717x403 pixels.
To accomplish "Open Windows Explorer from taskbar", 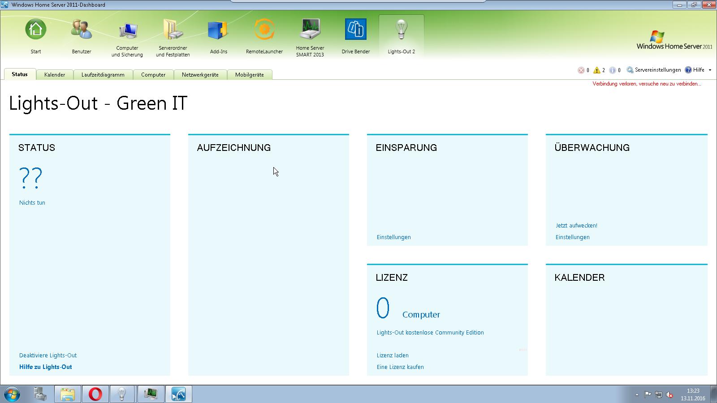I will tap(68, 394).
